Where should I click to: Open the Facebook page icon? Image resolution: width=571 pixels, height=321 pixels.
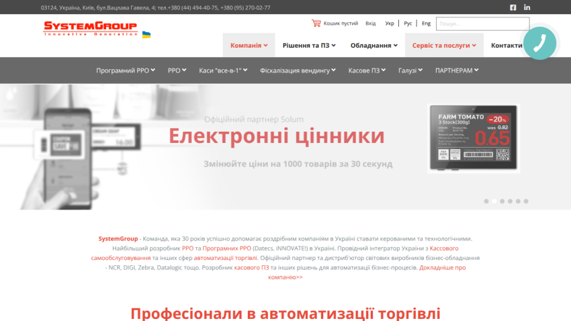tap(513, 7)
